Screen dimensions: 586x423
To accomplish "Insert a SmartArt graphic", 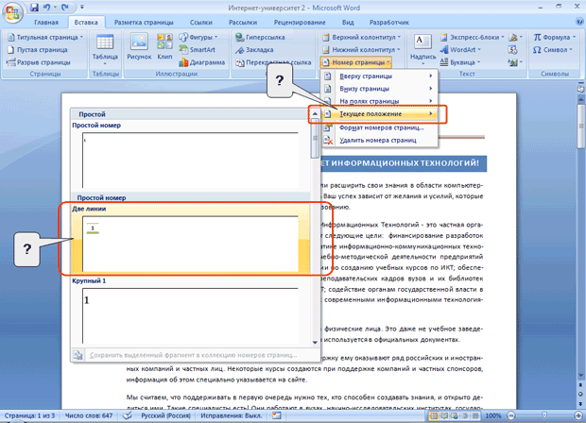I will (x=198, y=50).
